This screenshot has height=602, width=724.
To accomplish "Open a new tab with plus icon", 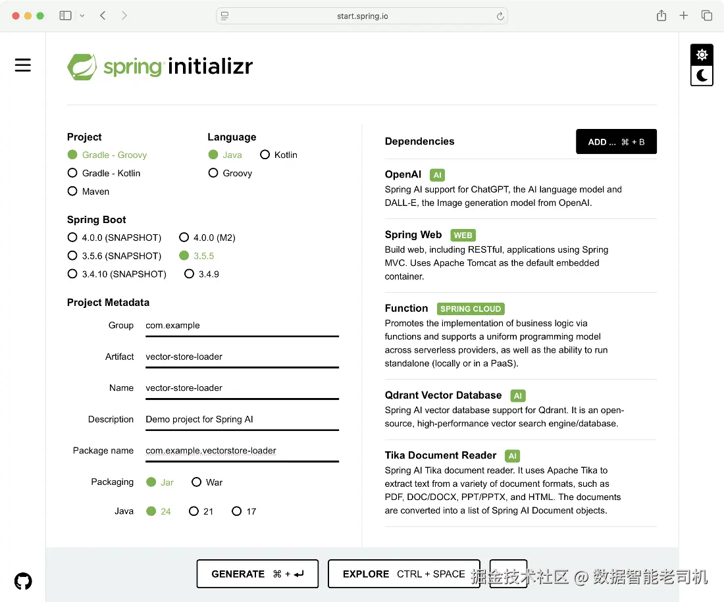I will [683, 16].
